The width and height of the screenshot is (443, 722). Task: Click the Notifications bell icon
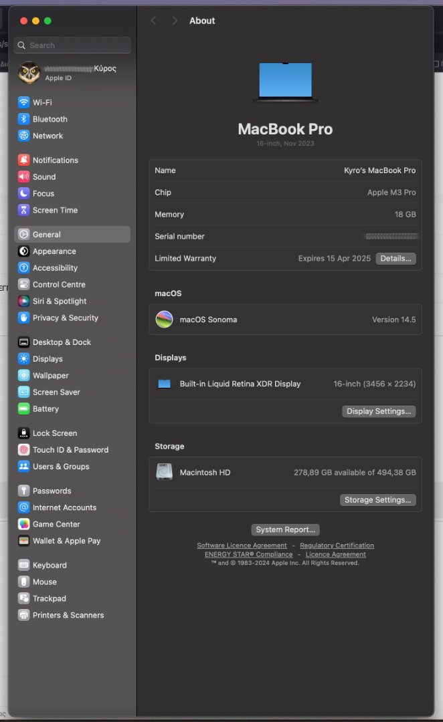[x=23, y=160]
